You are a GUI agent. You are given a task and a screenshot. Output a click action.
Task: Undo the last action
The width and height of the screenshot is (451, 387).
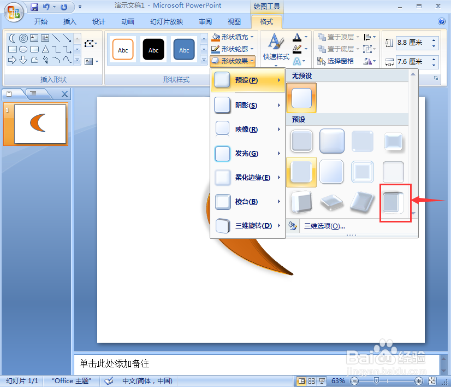[x=46, y=7]
